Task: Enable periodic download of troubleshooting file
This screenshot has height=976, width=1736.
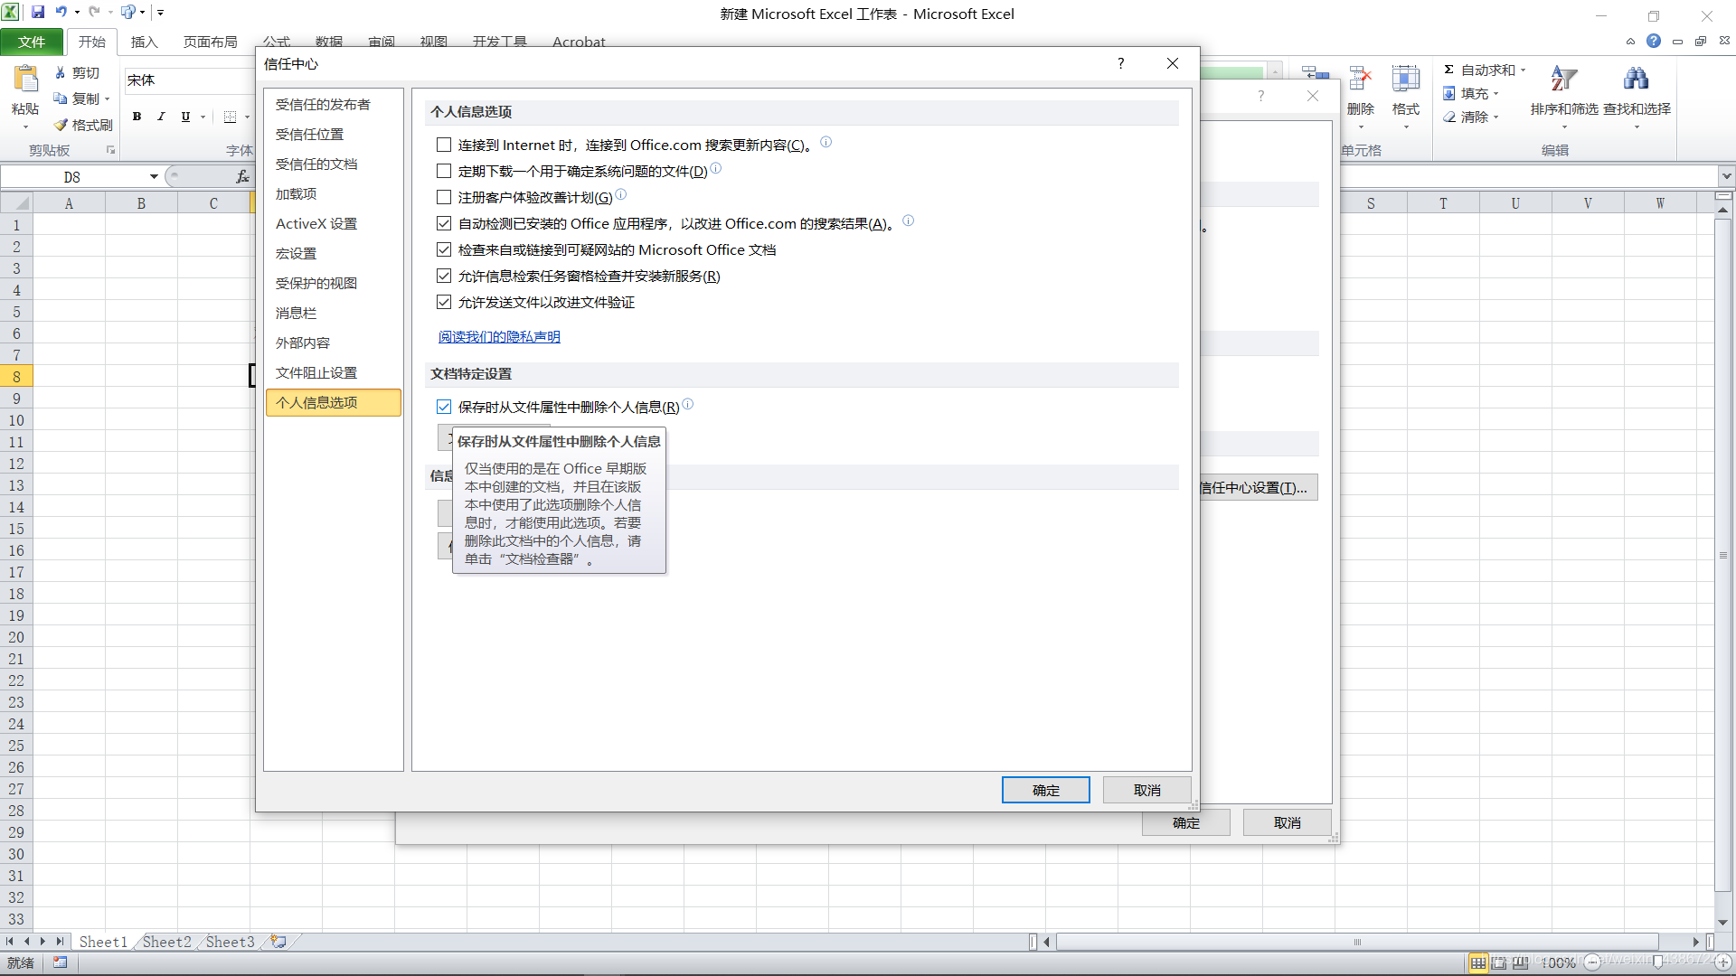Action: [x=444, y=171]
